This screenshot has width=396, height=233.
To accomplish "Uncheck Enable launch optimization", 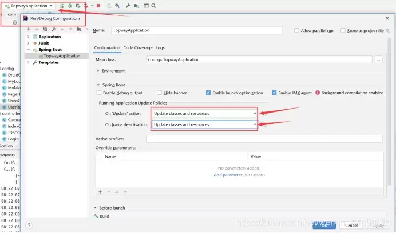I will (208, 93).
